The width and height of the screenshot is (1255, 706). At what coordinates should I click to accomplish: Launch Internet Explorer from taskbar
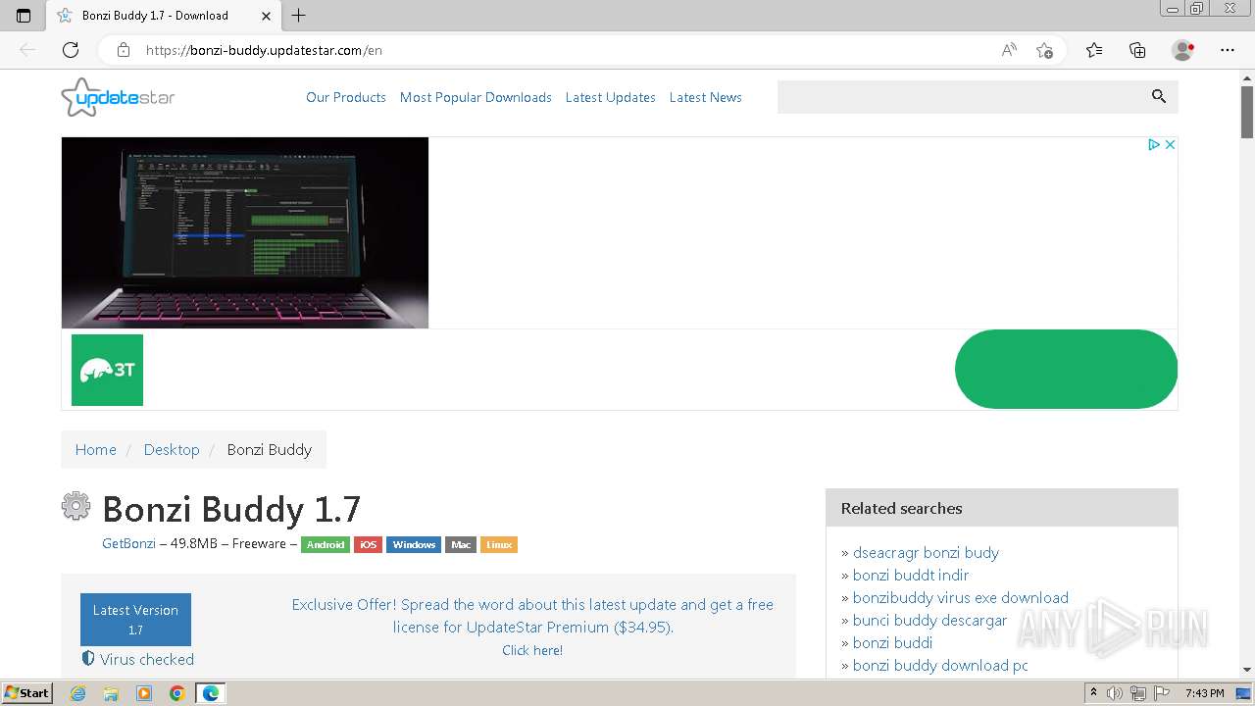(x=78, y=693)
